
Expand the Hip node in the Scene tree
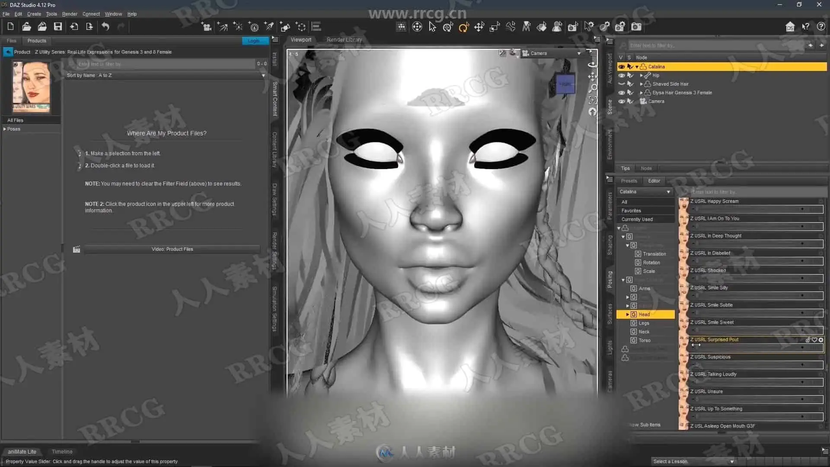pos(641,75)
